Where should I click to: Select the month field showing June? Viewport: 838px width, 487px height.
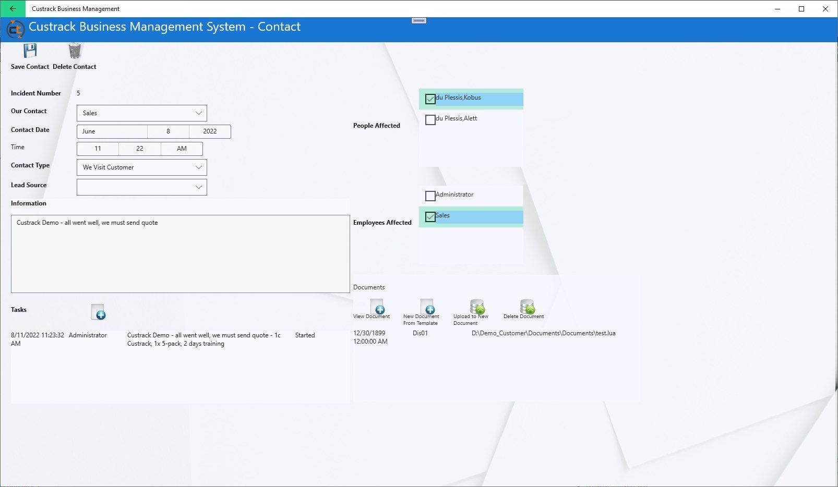tap(112, 131)
